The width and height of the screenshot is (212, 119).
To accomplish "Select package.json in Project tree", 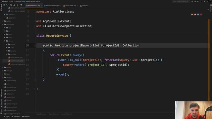I will click(x=10, y=110).
